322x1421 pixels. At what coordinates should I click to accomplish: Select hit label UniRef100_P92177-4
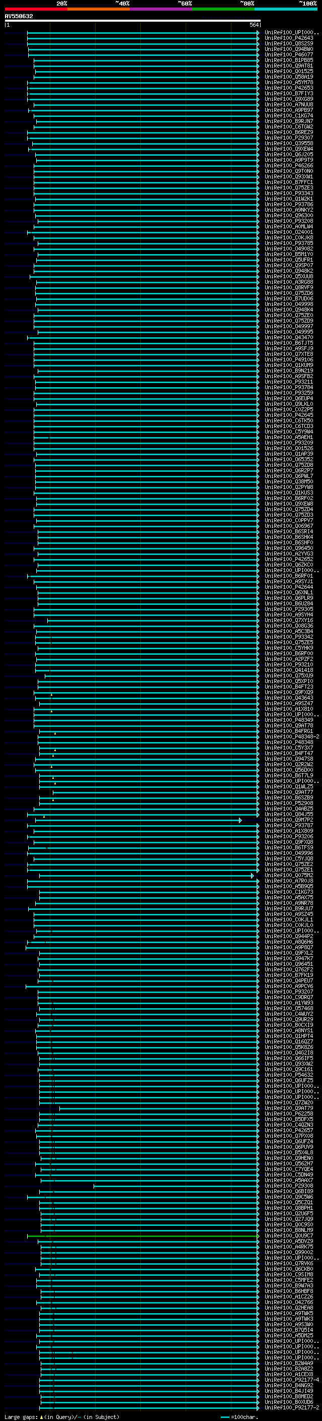pyautogui.click(x=292, y=1380)
